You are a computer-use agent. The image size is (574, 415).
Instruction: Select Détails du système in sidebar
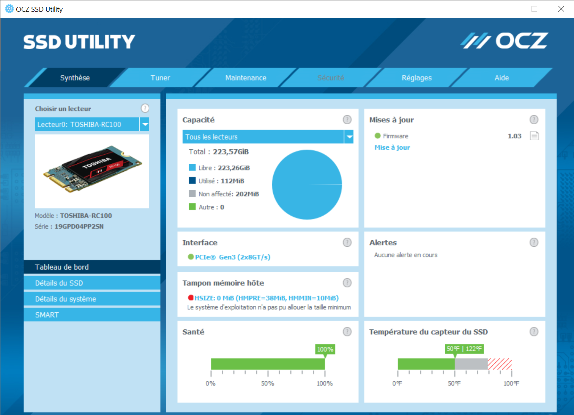point(92,299)
